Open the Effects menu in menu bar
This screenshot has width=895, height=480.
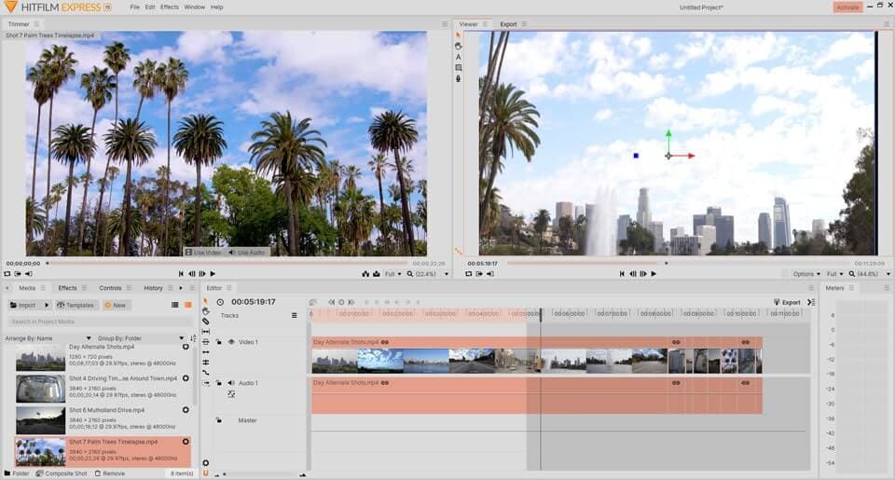pos(169,7)
